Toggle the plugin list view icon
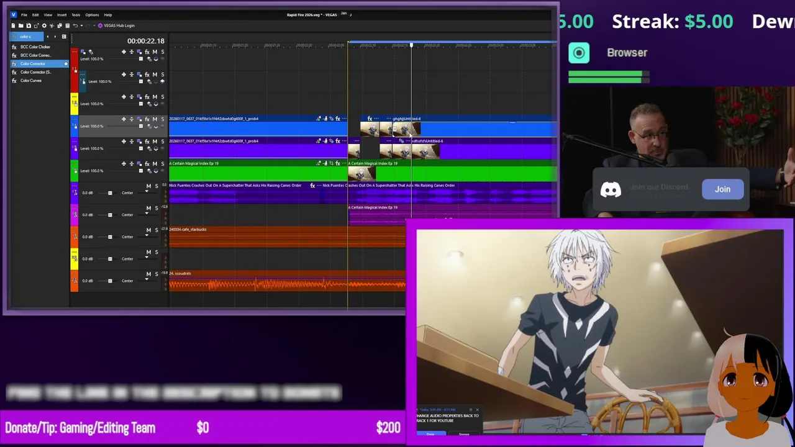The image size is (795, 447). coord(63,37)
